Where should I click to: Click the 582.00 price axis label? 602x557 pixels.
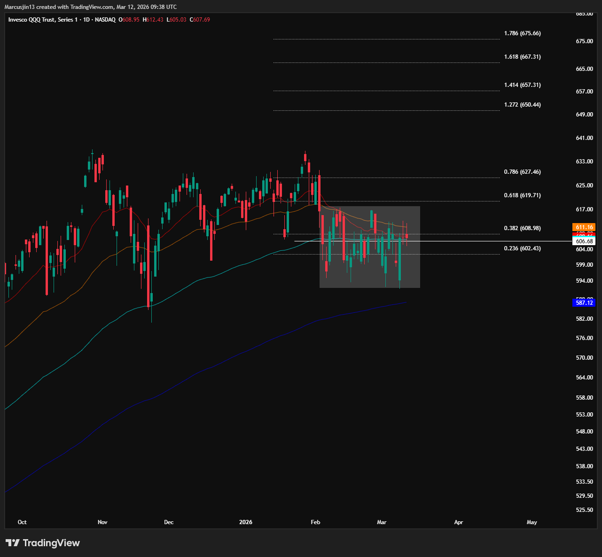coord(585,319)
